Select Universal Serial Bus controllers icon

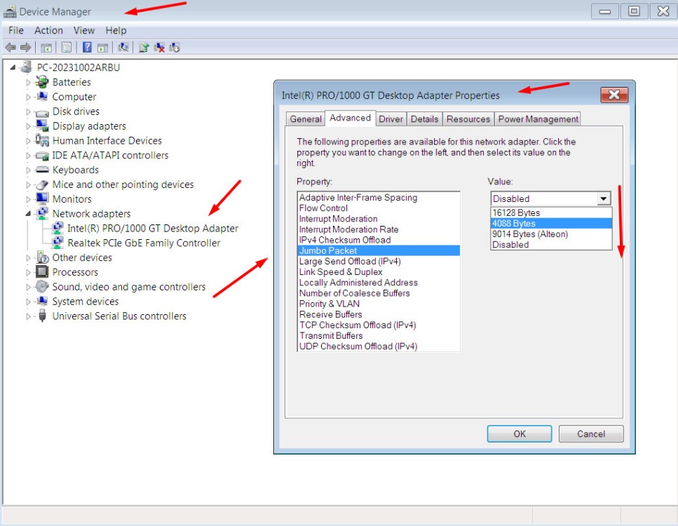(x=42, y=316)
